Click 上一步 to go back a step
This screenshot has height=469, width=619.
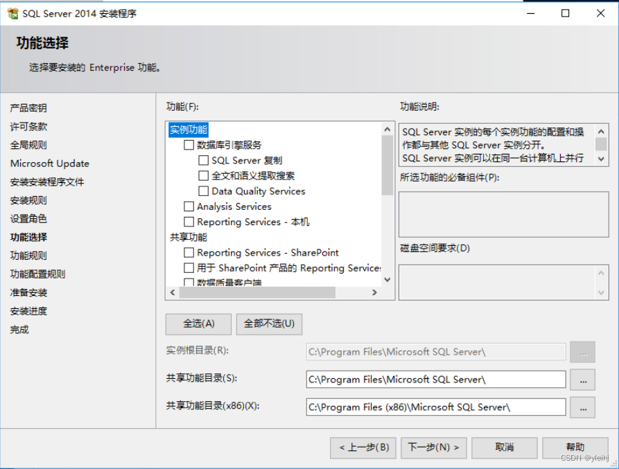363,448
